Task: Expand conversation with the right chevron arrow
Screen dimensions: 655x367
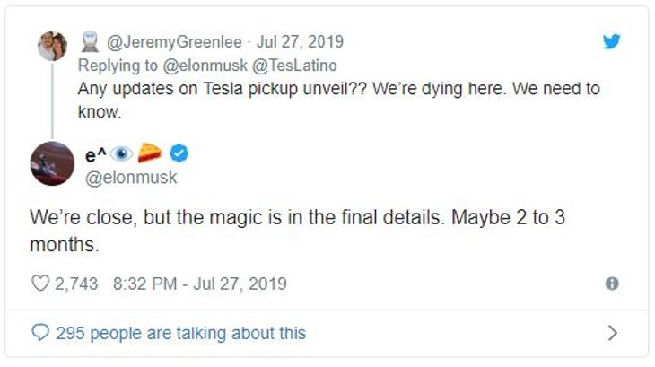Action: pyautogui.click(x=613, y=333)
